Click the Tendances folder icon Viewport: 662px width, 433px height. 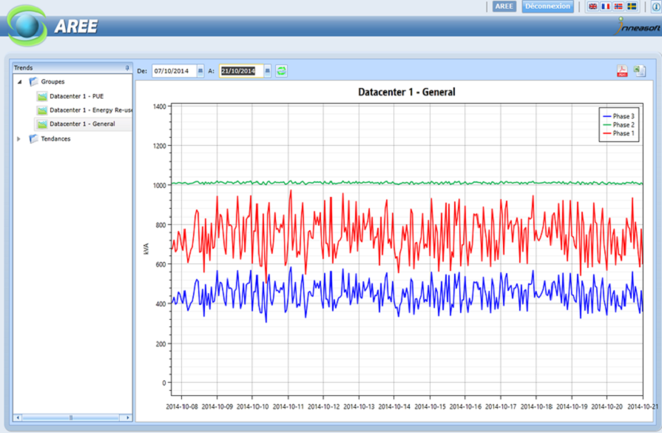(x=33, y=138)
